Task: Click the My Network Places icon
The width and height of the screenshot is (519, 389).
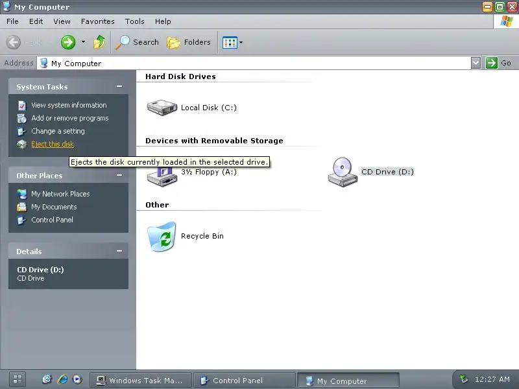Action: (x=22, y=194)
